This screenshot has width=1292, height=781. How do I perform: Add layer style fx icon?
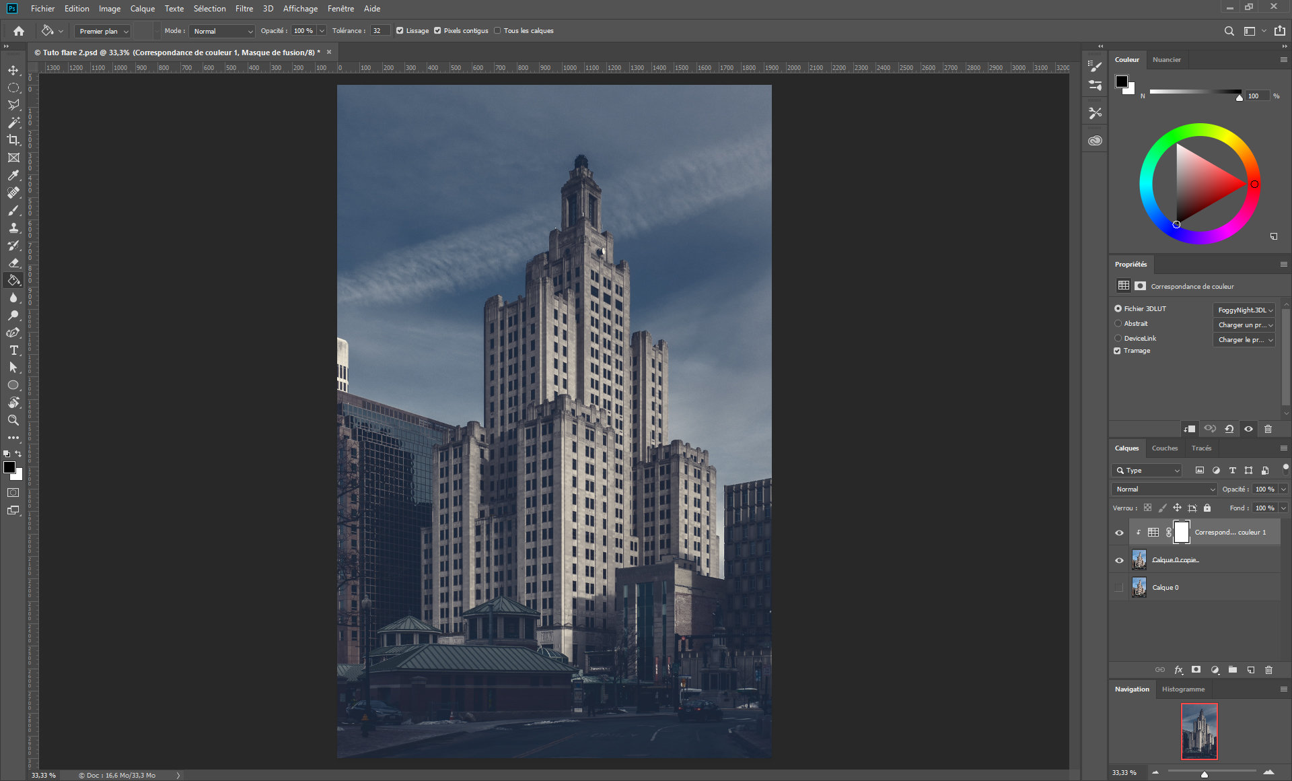click(1178, 670)
